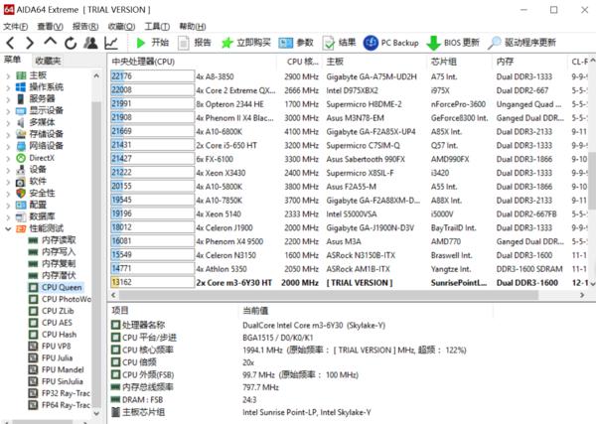The height and width of the screenshot is (424, 596).
Task: Select the FPU SinJulia benchmark
Action: (x=56, y=381)
